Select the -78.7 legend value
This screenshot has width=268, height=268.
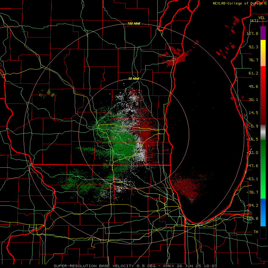(x=252, y=192)
